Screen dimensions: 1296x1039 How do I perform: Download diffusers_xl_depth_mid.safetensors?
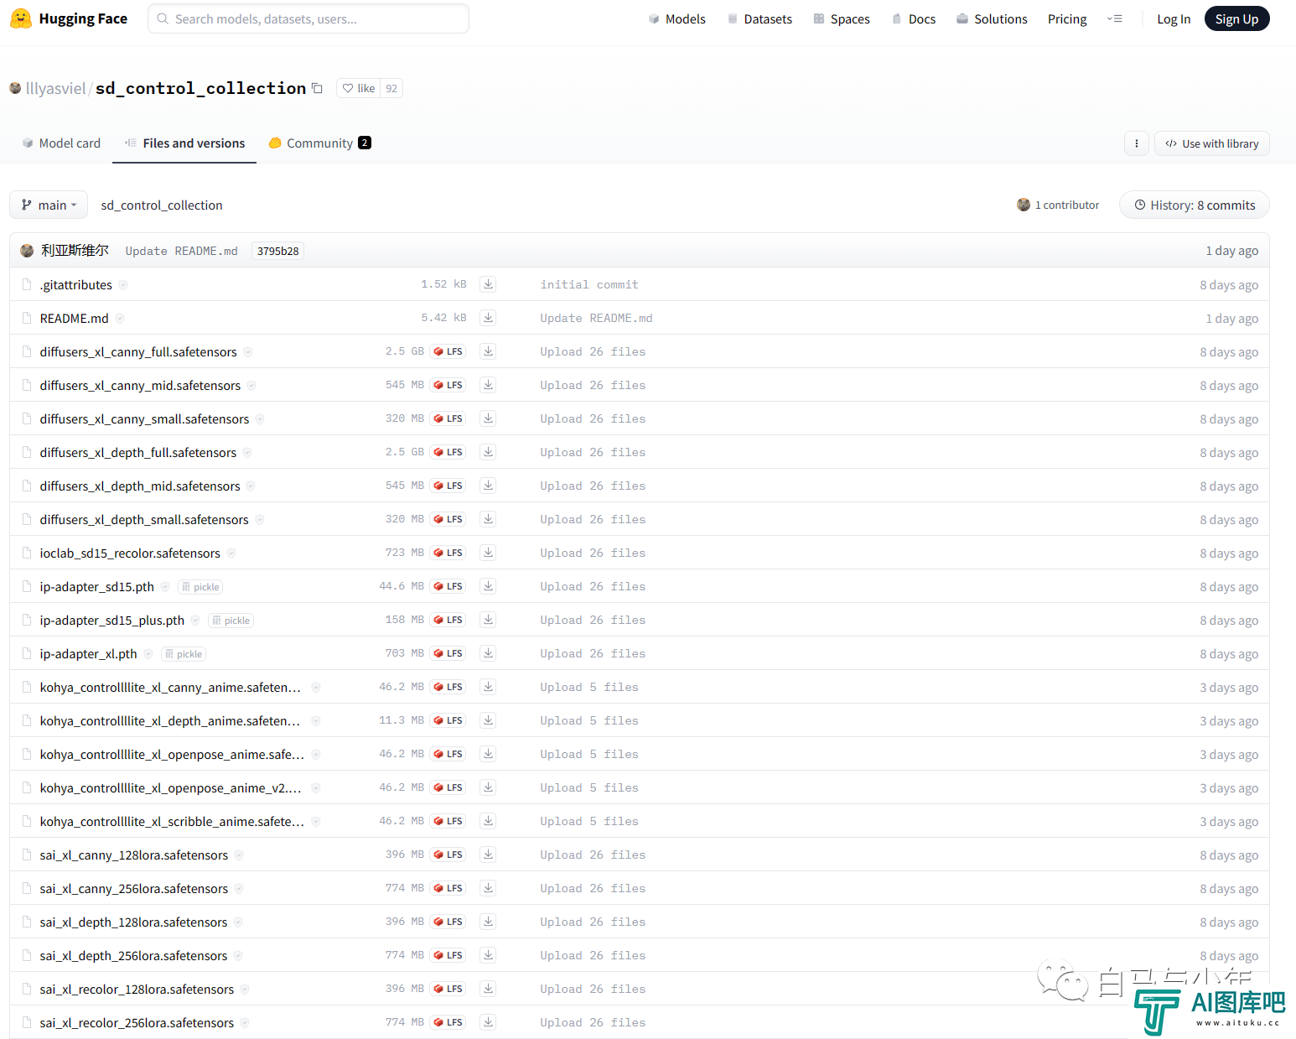coord(488,486)
